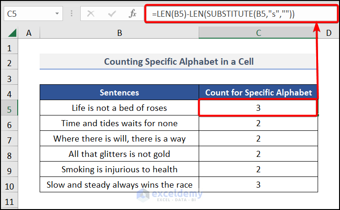The image size is (340, 210).
Task: Click the Cancel (X) formula bar icon
Action: click(90, 14)
